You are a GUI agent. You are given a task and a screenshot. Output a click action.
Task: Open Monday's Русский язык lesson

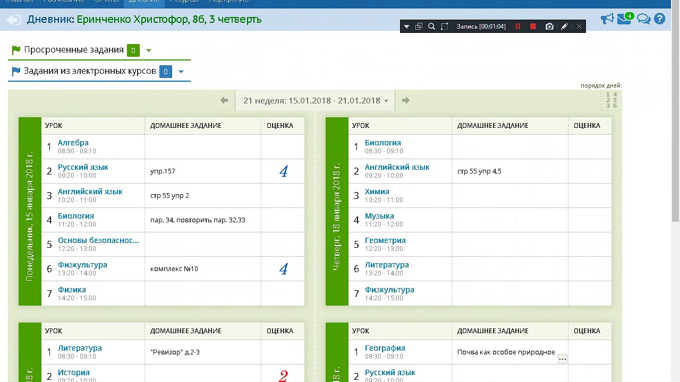83,167
